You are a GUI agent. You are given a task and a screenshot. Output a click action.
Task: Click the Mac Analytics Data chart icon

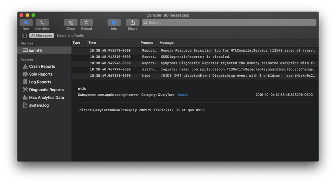pyautogui.click(x=25, y=97)
